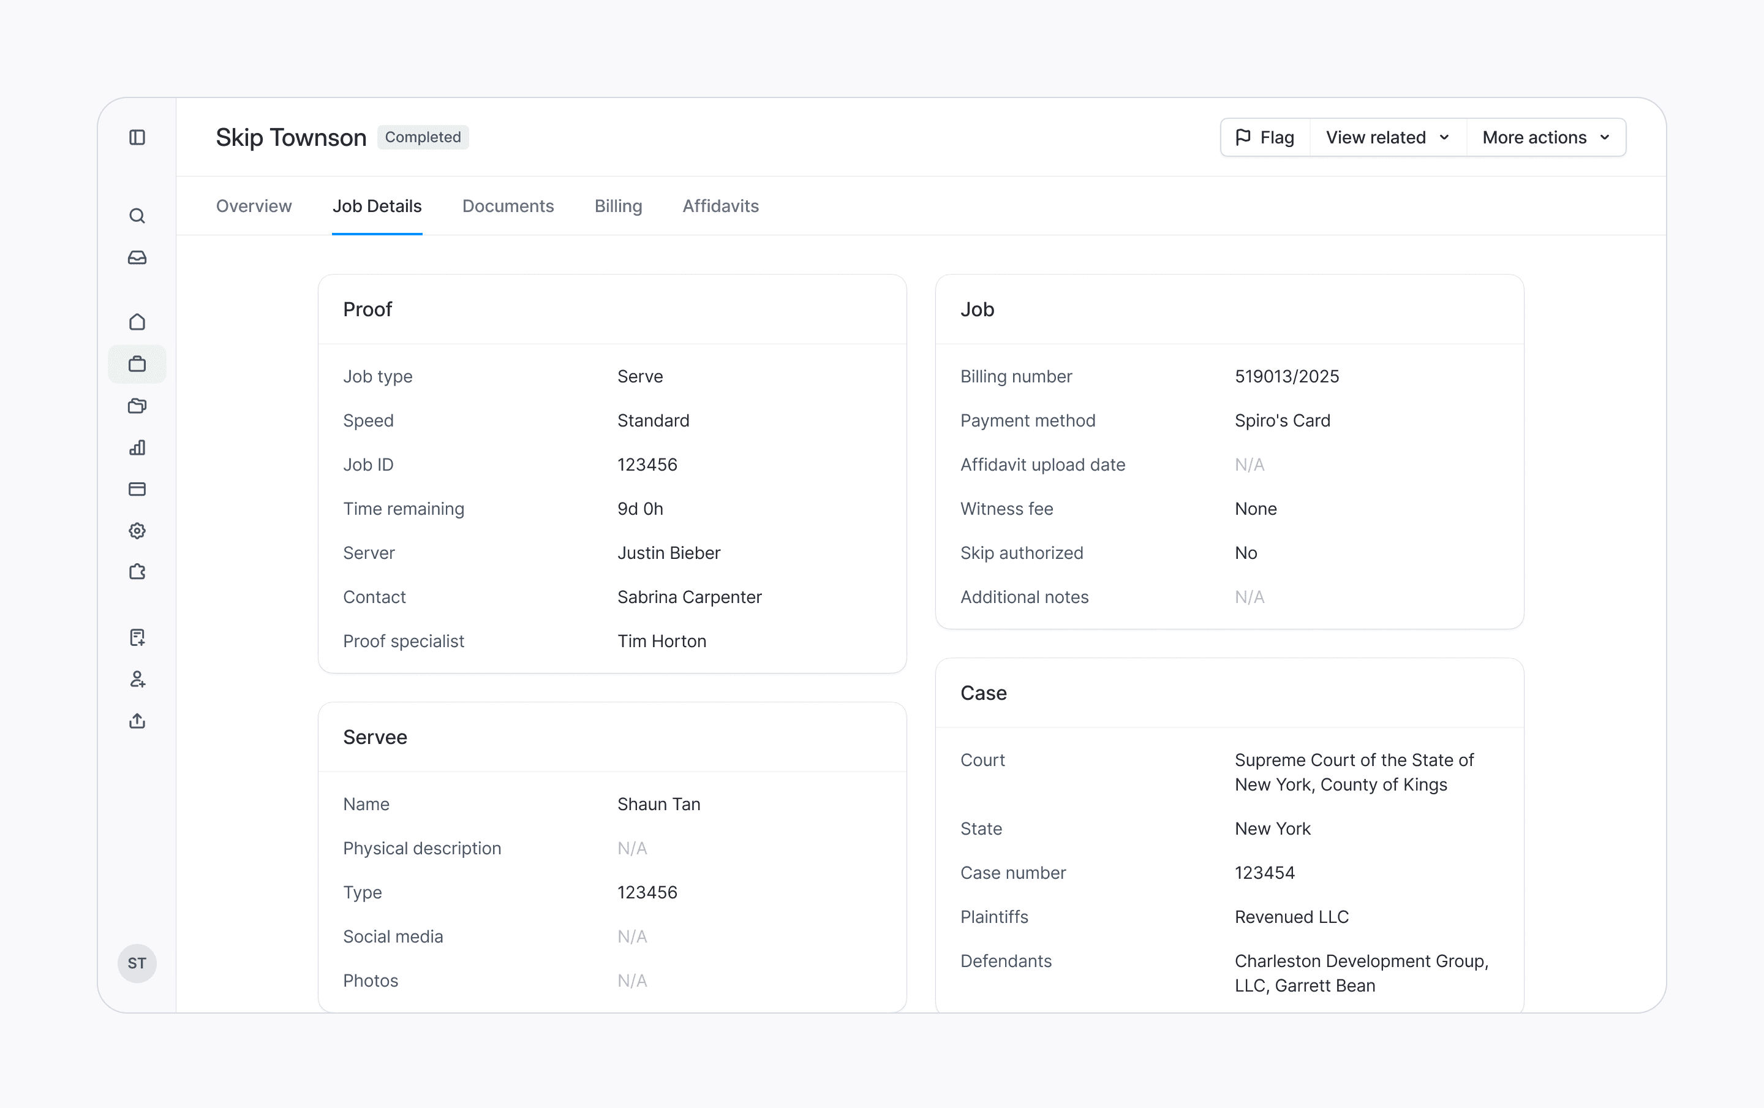This screenshot has height=1108, width=1764.
Task: Click the add user icon
Action: tap(137, 679)
